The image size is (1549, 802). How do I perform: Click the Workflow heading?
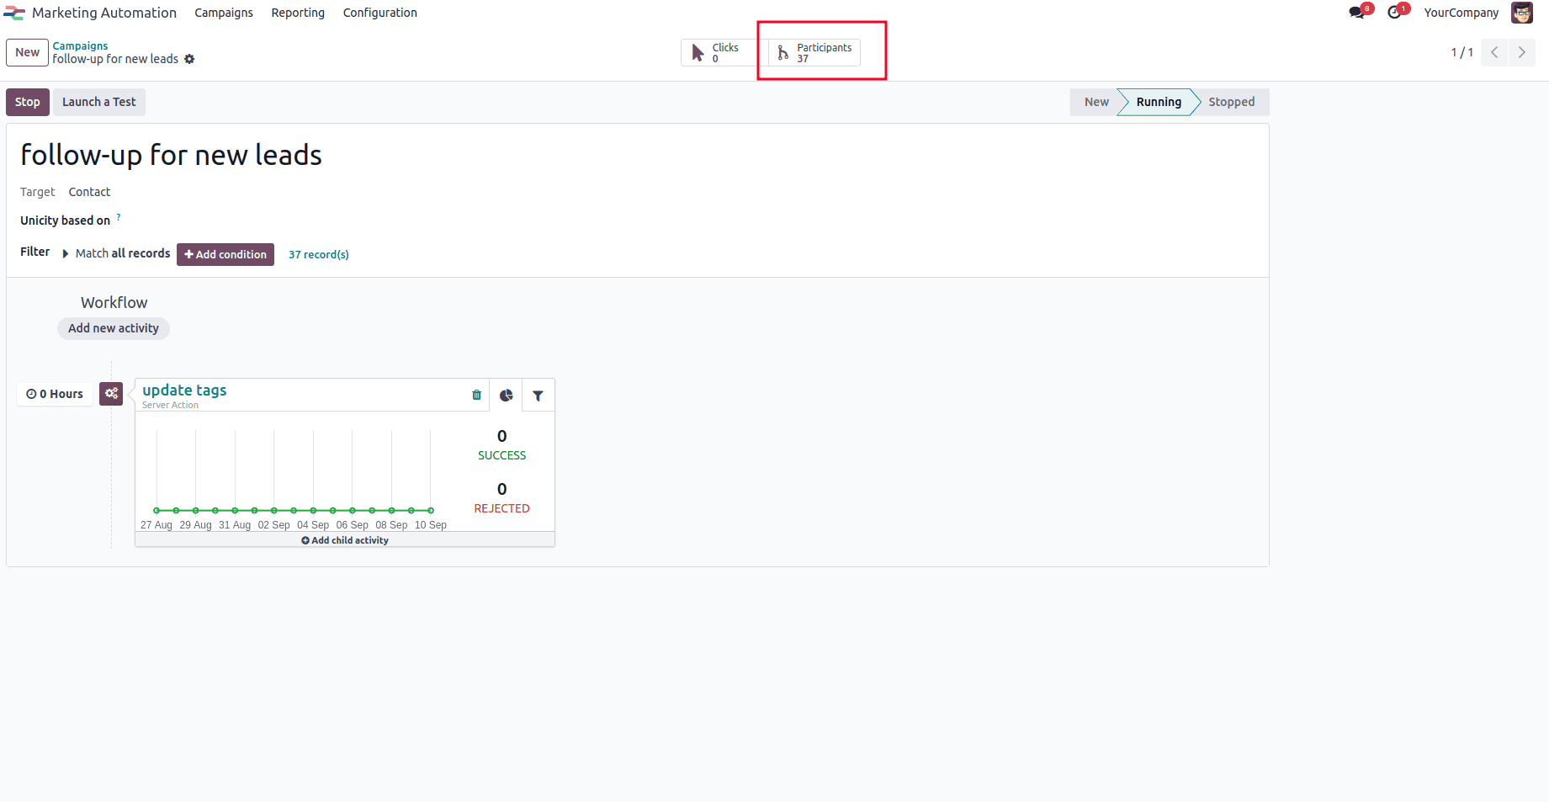[x=114, y=302]
